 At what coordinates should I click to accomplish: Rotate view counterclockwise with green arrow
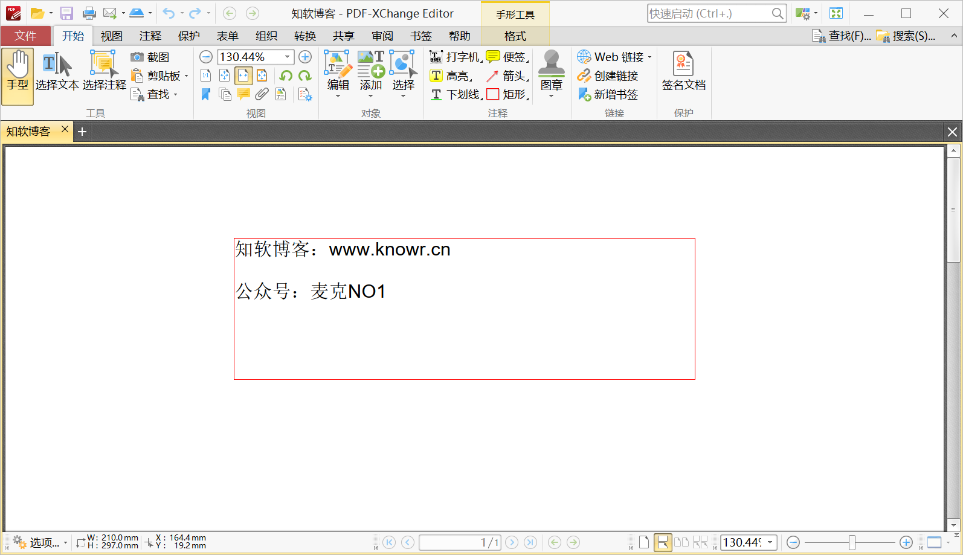(286, 75)
